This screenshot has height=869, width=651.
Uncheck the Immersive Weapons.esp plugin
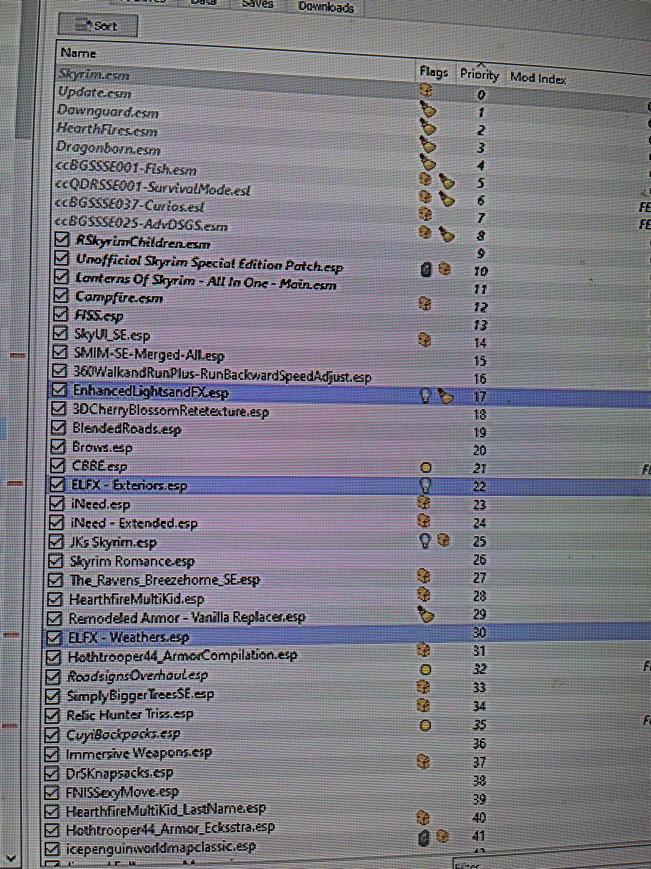pos(52,754)
